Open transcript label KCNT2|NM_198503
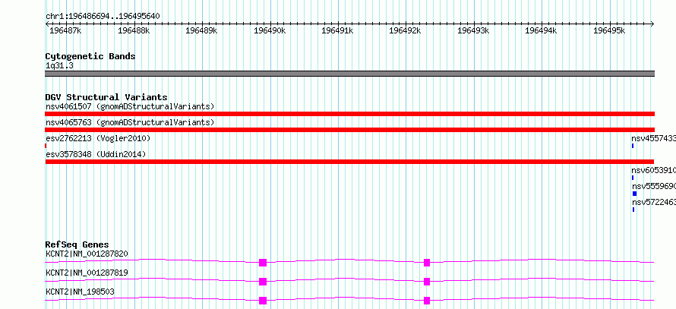This screenshot has height=309, width=676. [x=81, y=292]
